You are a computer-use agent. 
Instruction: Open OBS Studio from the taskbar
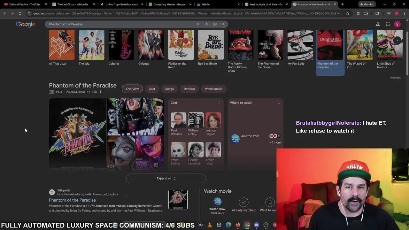(x=266, y=225)
